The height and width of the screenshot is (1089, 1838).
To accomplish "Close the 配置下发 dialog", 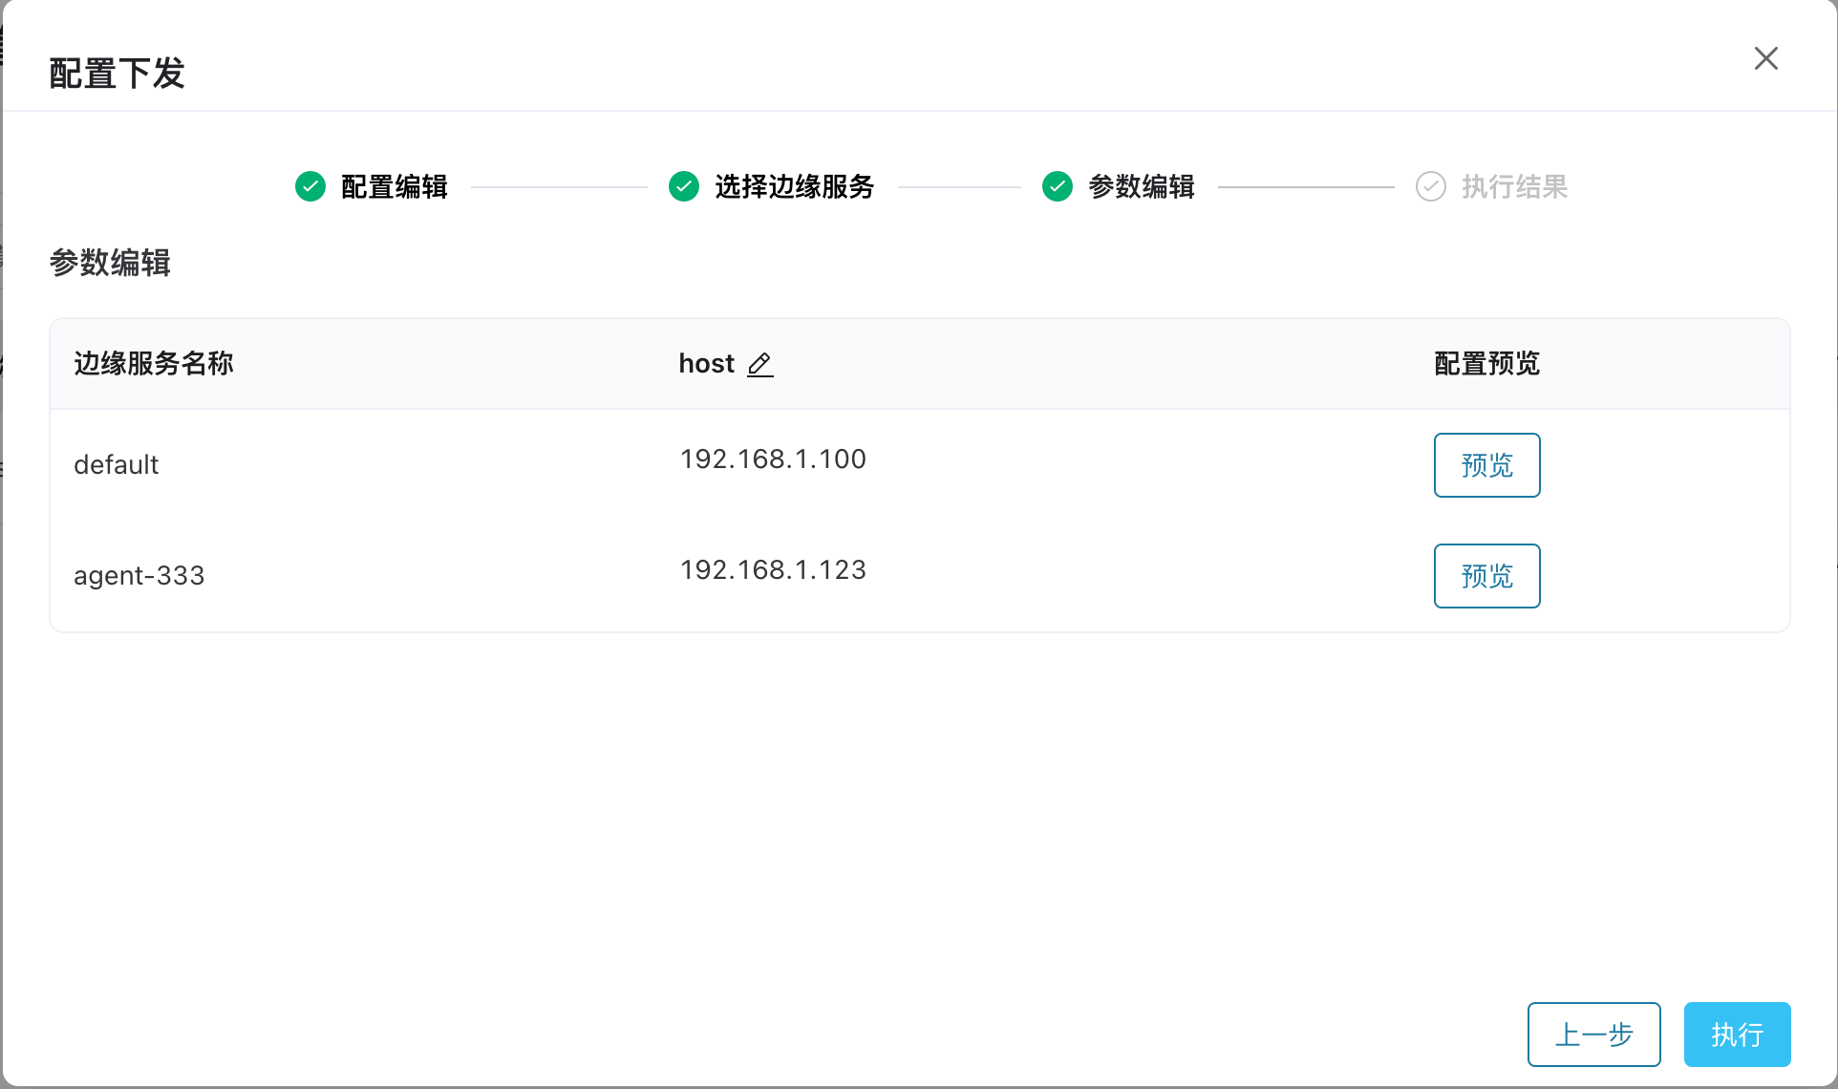I will [1765, 58].
